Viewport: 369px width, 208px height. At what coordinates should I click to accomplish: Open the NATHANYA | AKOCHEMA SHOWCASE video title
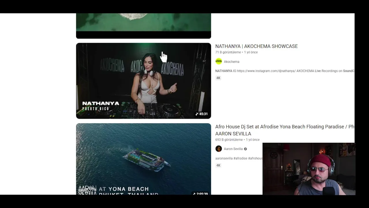point(256,46)
